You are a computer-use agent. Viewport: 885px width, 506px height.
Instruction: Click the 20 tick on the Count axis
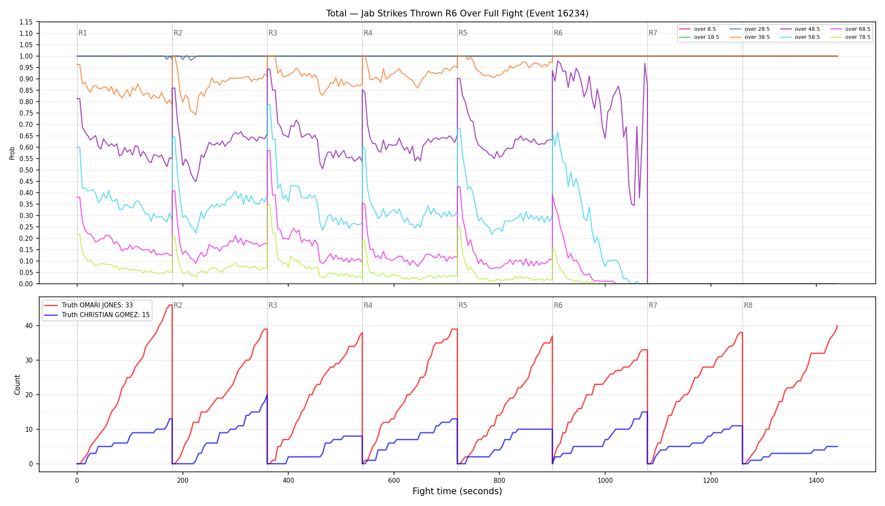(x=29, y=395)
